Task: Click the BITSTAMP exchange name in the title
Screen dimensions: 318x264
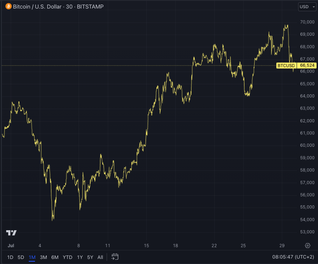Action: pos(90,7)
